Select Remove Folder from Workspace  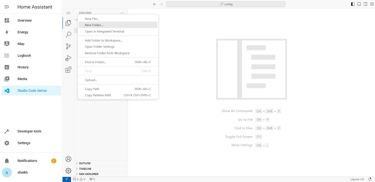[x=118, y=53]
